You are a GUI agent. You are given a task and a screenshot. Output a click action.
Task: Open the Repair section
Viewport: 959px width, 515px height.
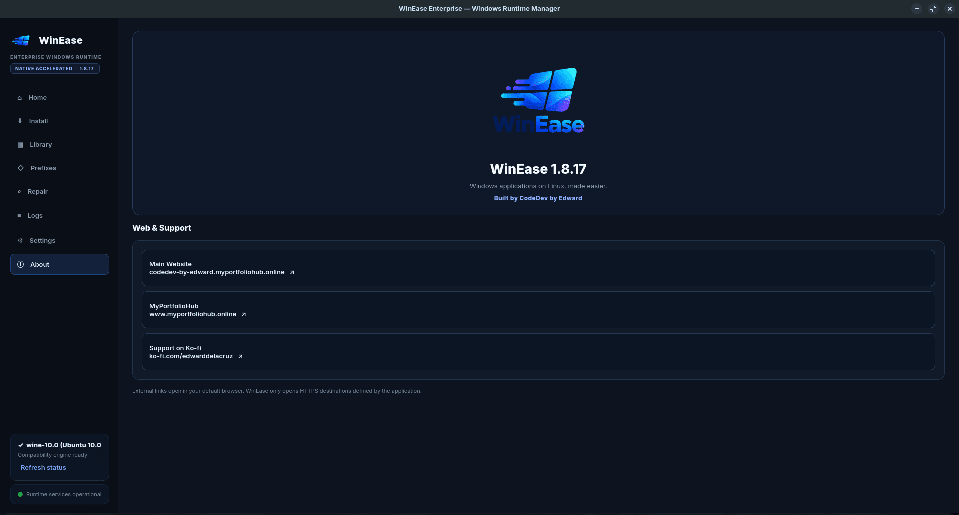[x=60, y=192]
